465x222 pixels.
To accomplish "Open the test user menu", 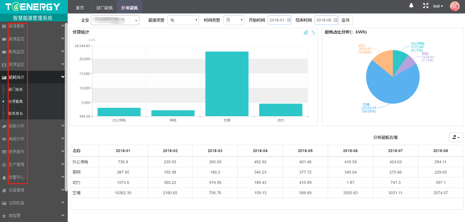I will click(x=438, y=6).
